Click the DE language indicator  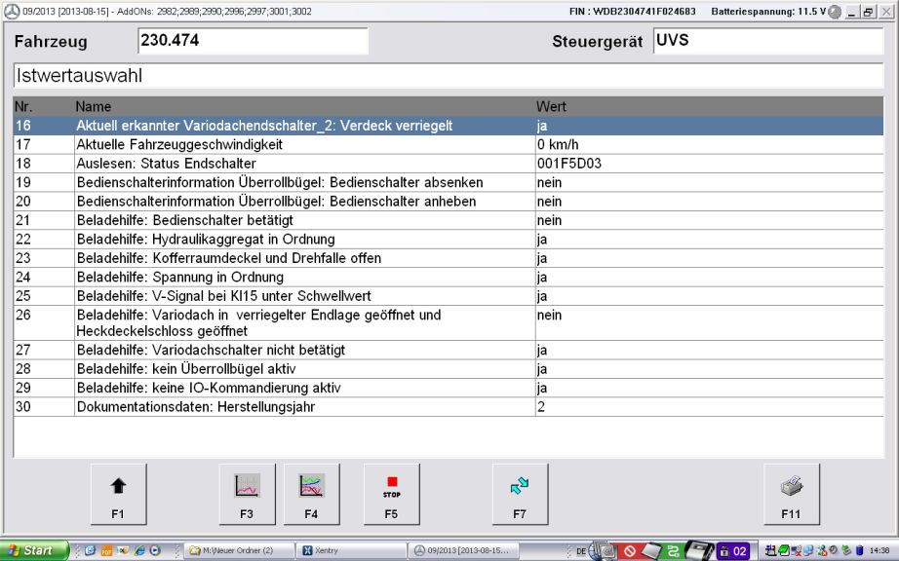click(x=581, y=551)
